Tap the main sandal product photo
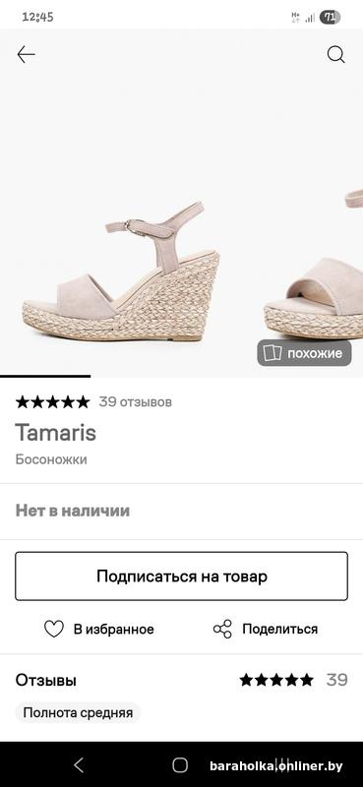363x787 pixels. click(x=122, y=273)
